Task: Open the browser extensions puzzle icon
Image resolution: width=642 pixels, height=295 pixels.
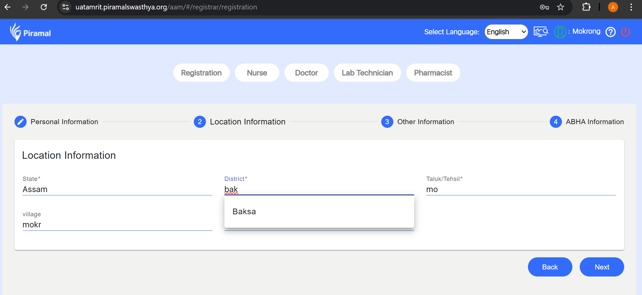Action: click(x=586, y=7)
